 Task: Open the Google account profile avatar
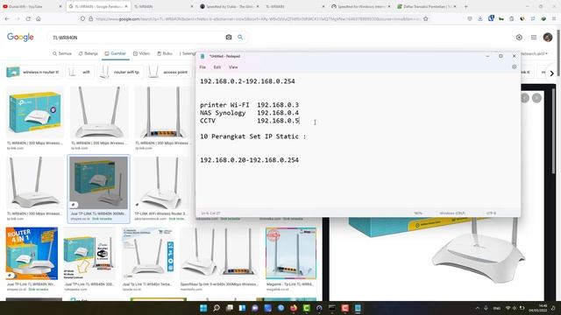[547, 37]
